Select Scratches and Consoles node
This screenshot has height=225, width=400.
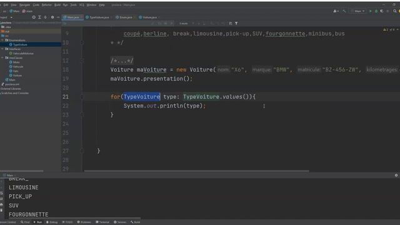click(15, 93)
